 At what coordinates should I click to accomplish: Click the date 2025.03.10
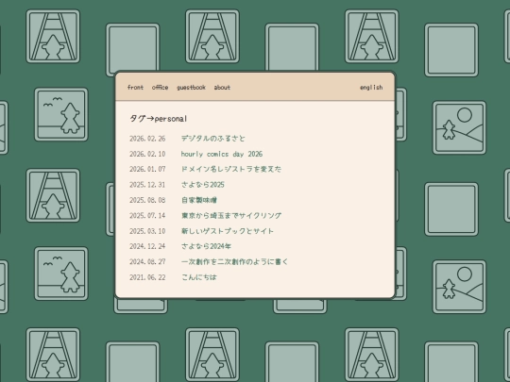coord(147,231)
